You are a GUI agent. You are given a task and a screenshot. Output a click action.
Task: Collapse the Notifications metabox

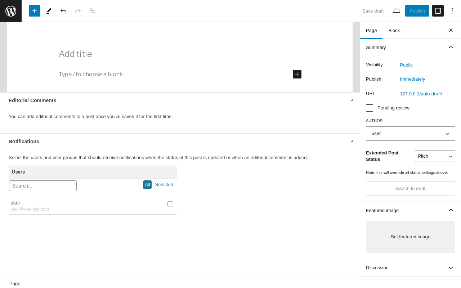coord(352,141)
